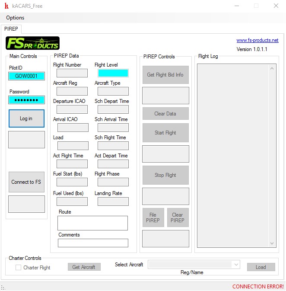The image size is (286, 291).
Task: Click the status box below Start Flight
Action: pyautogui.click(x=165, y=154)
